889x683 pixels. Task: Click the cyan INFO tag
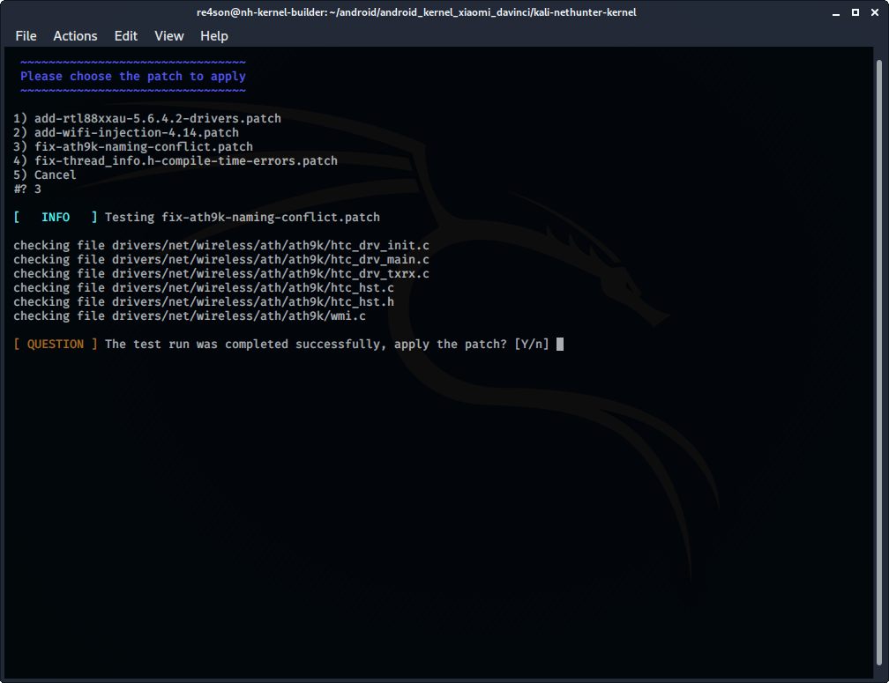pyautogui.click(x=56, y=217)
